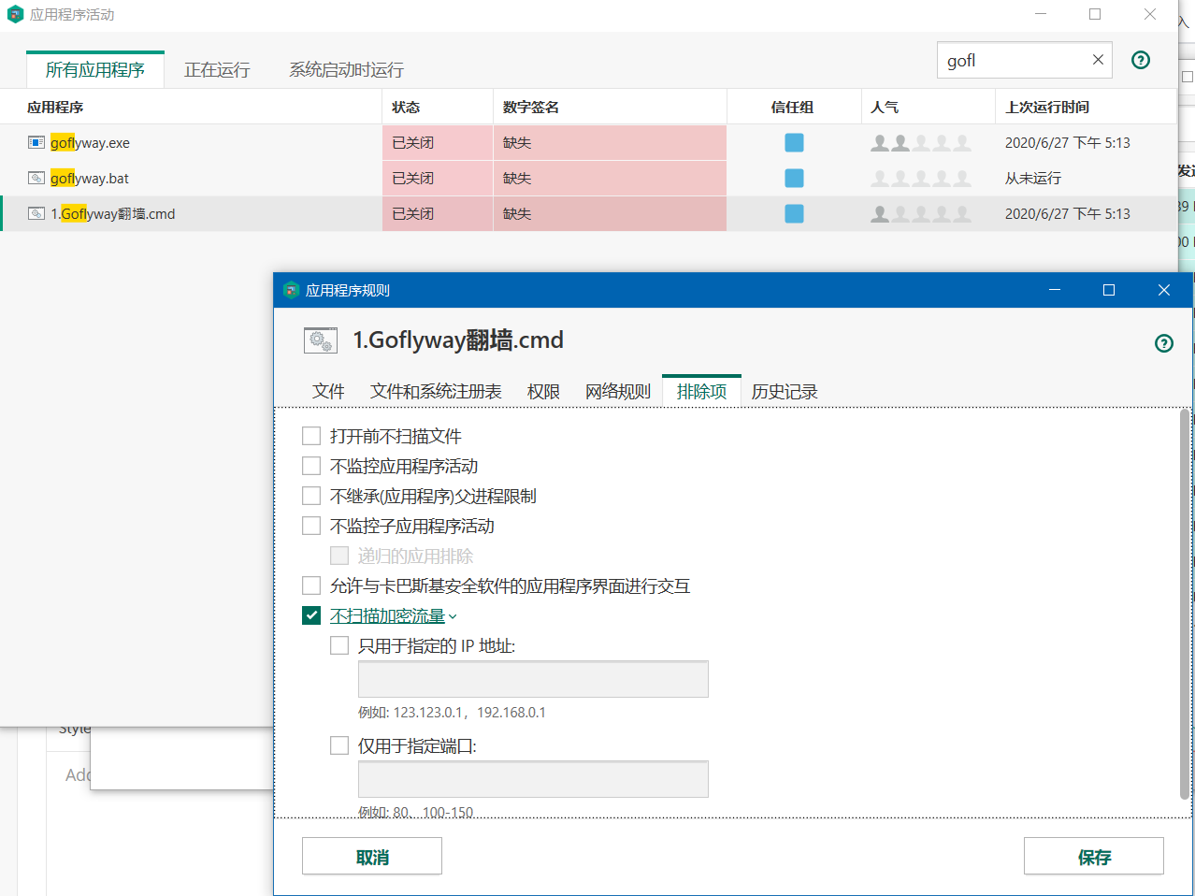Image resolution: width=1195 pixels, height=896 pixels.
Task: Open the 历史记录 tab
Action: [785, 391]
